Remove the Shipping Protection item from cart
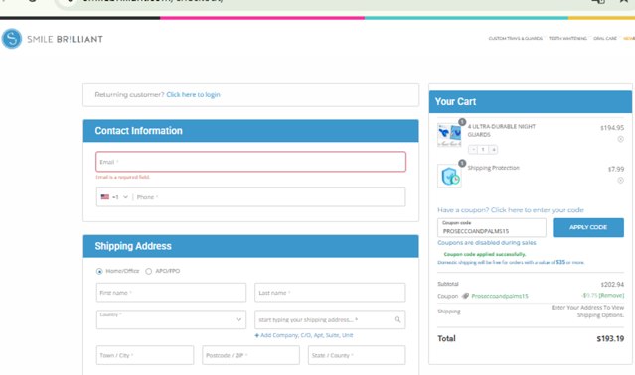The width and height of the screenshot is (635, 375). (x=620, y=181)
